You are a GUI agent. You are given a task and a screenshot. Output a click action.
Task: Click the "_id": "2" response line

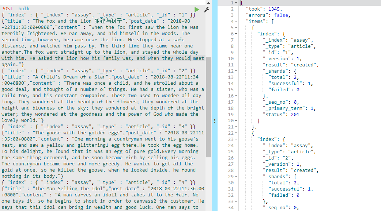click(x=278, y=158)
